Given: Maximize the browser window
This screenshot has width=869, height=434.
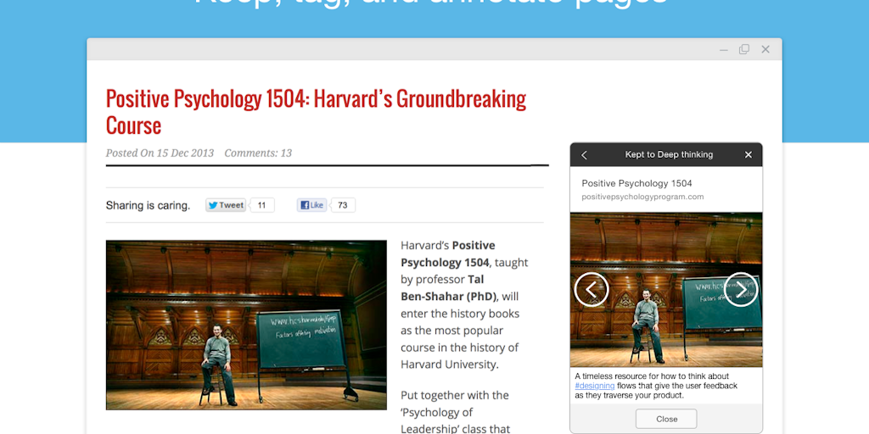Looking at the screenshot, I should pyautogui.click(x=744, y=49).
